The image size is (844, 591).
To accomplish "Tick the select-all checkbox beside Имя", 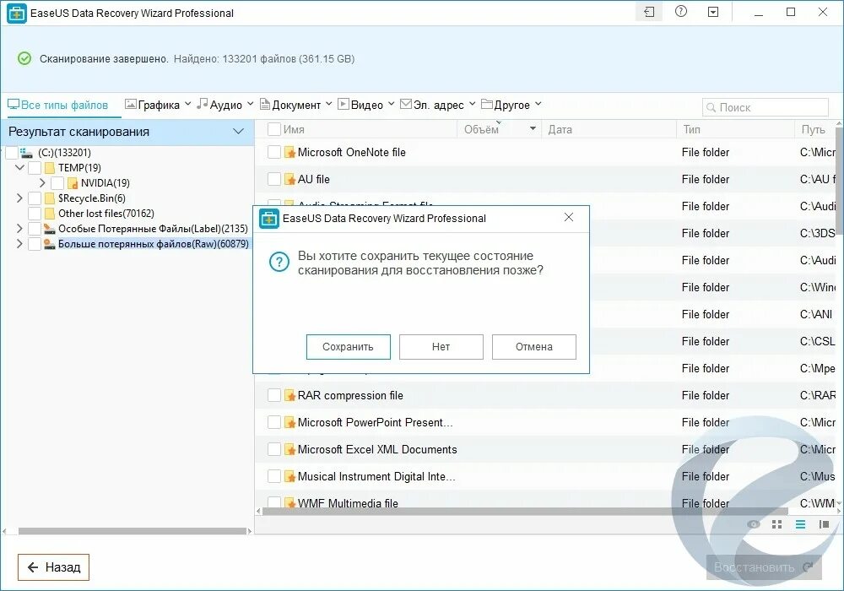I will (x=274, y=129).
